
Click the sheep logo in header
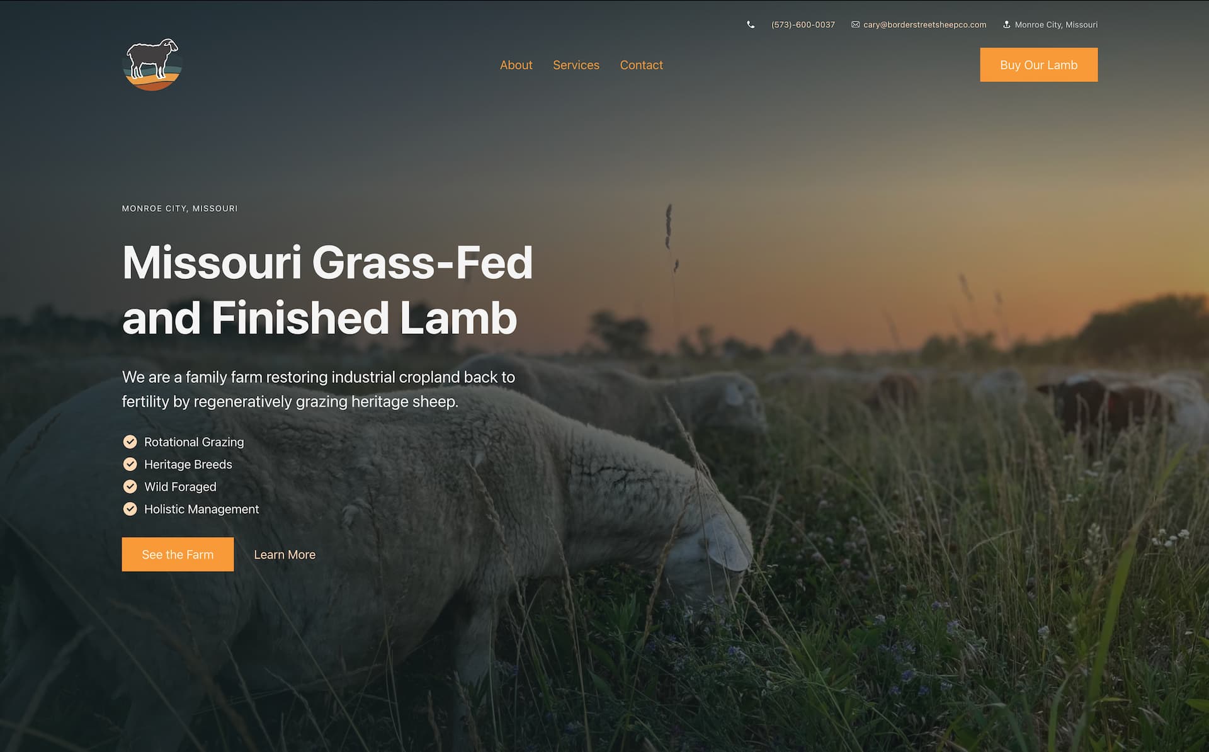tap(152, 64)
